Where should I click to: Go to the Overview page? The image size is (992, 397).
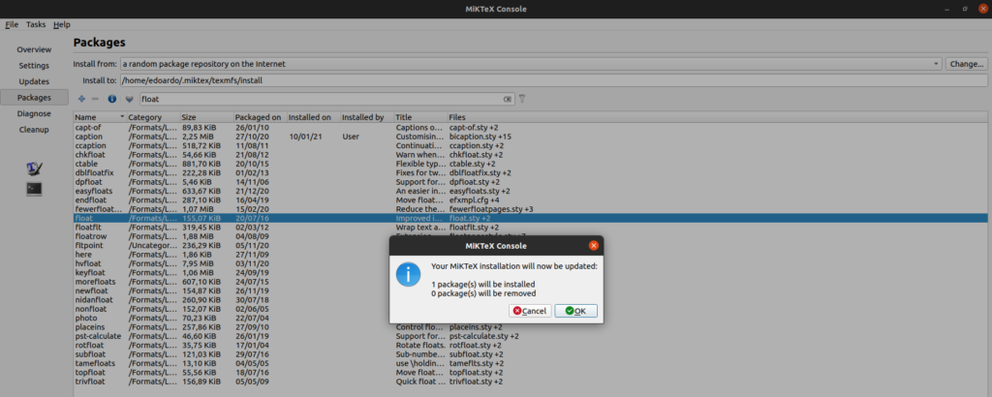tap(34, 49)
